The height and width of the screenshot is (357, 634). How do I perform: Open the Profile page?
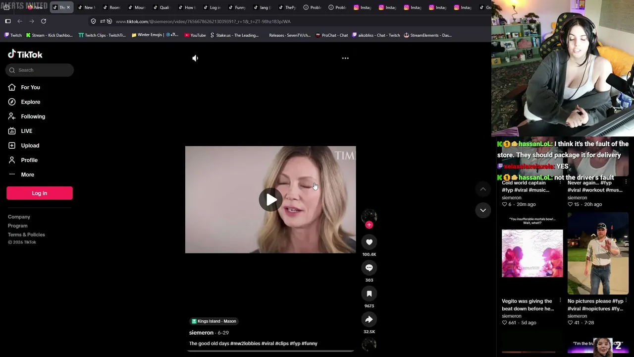[29, 160]
